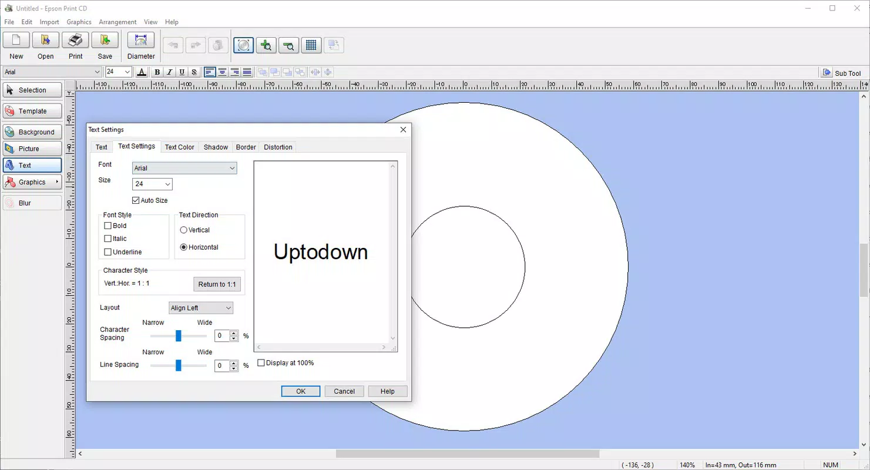Click the shadow S icon in format toolbar

pyautogui.click(x=194, y=72)
